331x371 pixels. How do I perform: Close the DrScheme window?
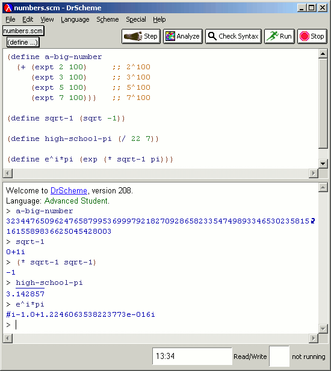[323, 8]
